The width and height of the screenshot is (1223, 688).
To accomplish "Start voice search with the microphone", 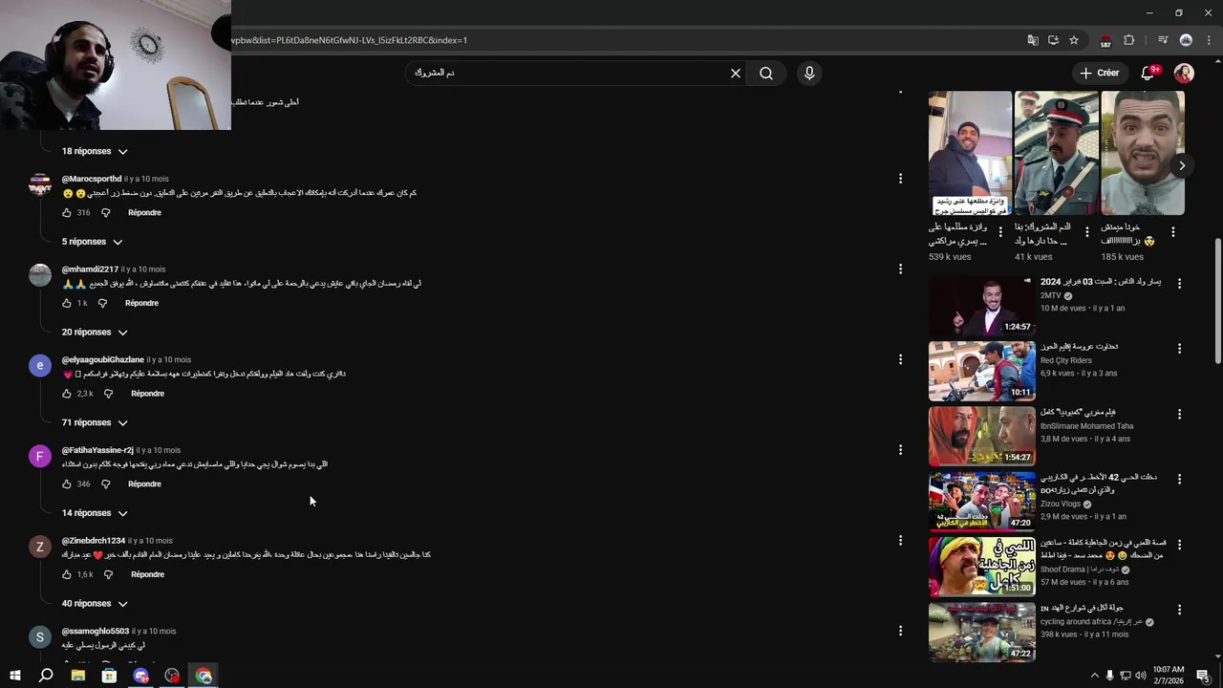I will pos(809,74).
